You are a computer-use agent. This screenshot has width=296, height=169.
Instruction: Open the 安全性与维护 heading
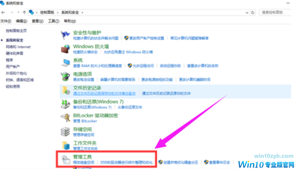pos(87,33)
